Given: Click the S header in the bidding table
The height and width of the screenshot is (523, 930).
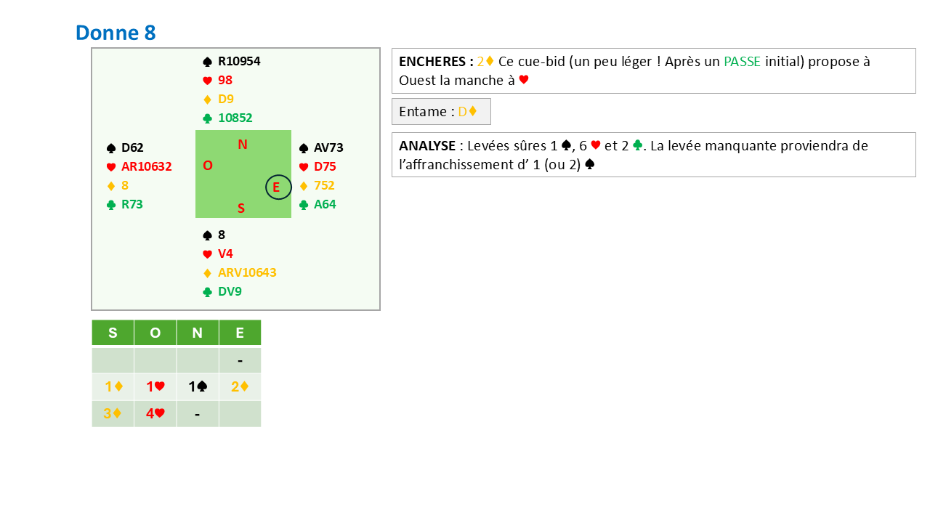Looking at the screenshot, I should [113, 333].
